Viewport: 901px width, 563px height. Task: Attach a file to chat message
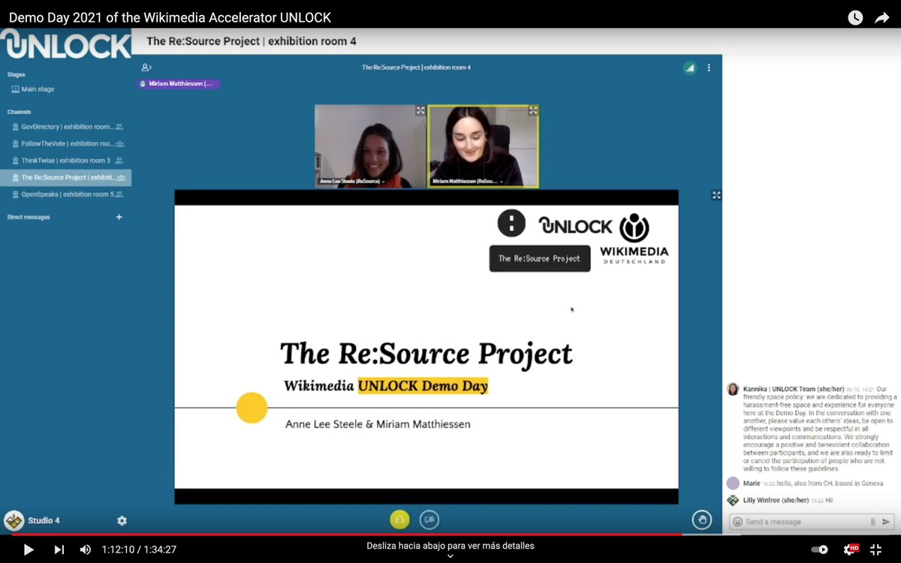(872, 522)
